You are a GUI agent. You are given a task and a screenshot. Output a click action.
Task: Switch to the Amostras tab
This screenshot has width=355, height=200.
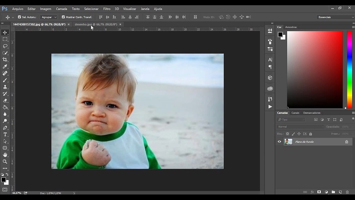click(291, 27)
